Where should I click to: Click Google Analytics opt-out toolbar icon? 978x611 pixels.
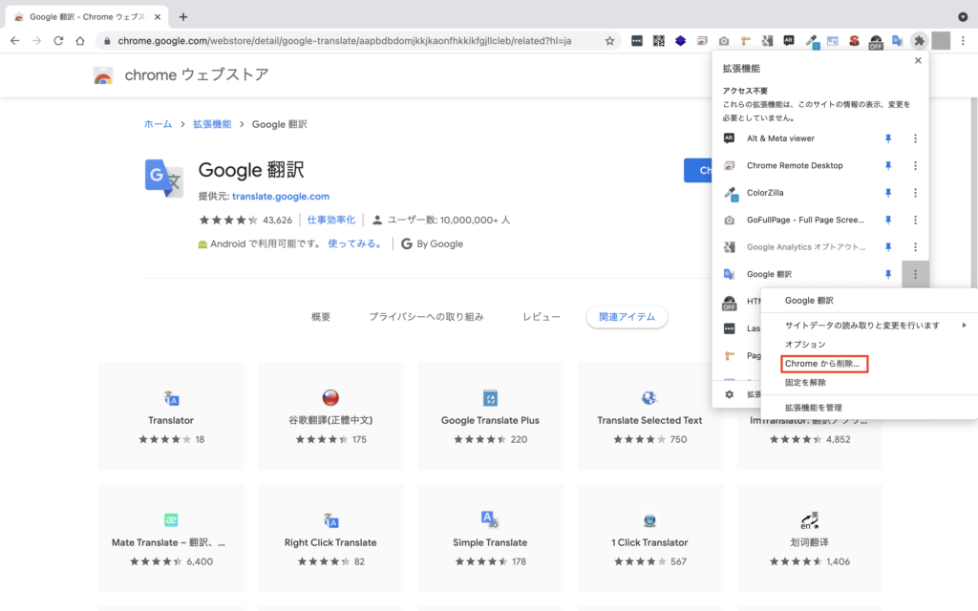(767, 41)
